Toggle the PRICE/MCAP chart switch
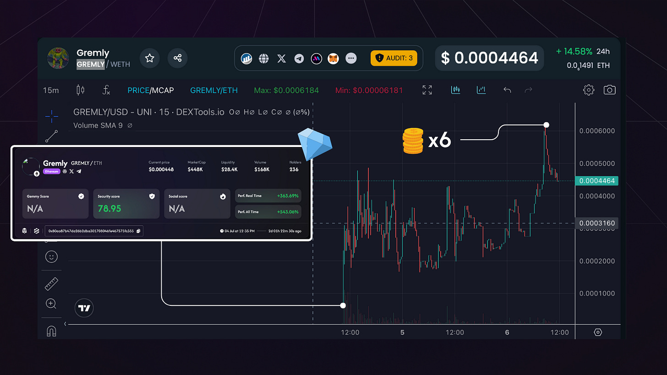The width and height of the screenshot is (667, 375). tap(151, 90)
